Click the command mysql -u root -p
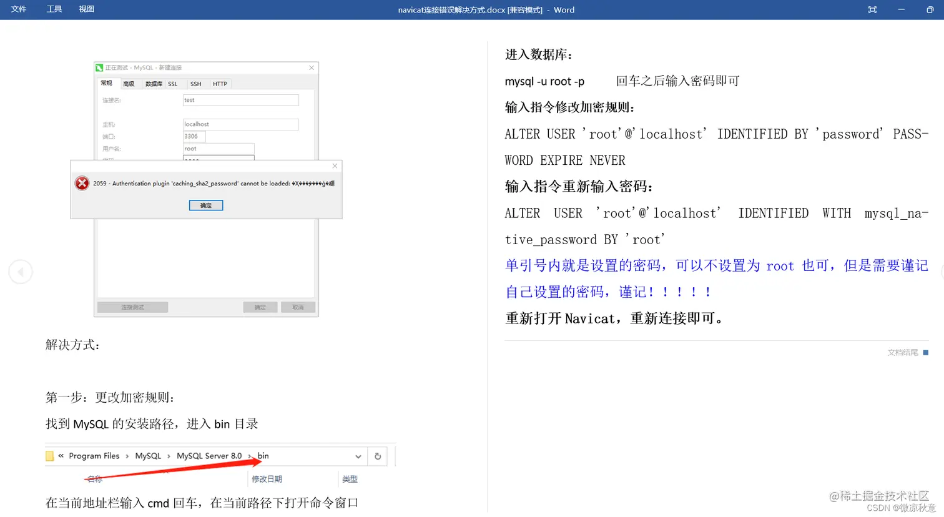 coord(544,81)
